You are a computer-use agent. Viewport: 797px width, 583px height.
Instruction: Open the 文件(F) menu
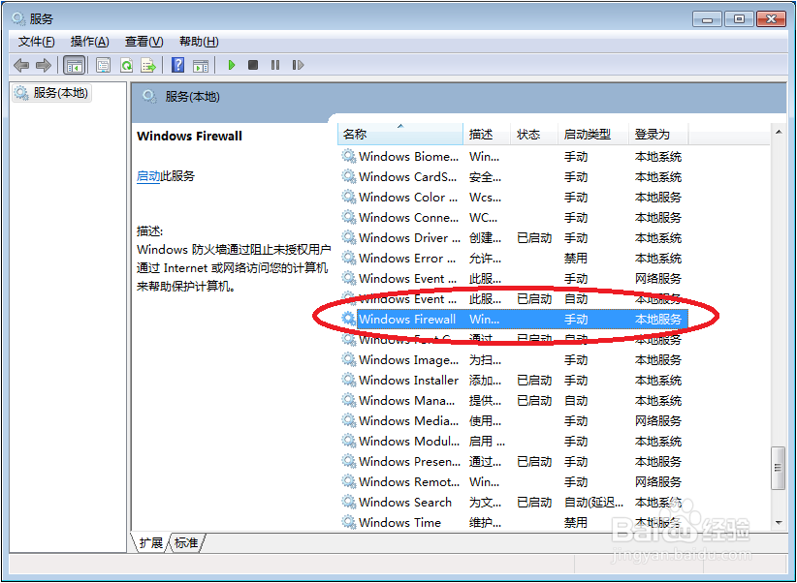(x=36, y=41)
